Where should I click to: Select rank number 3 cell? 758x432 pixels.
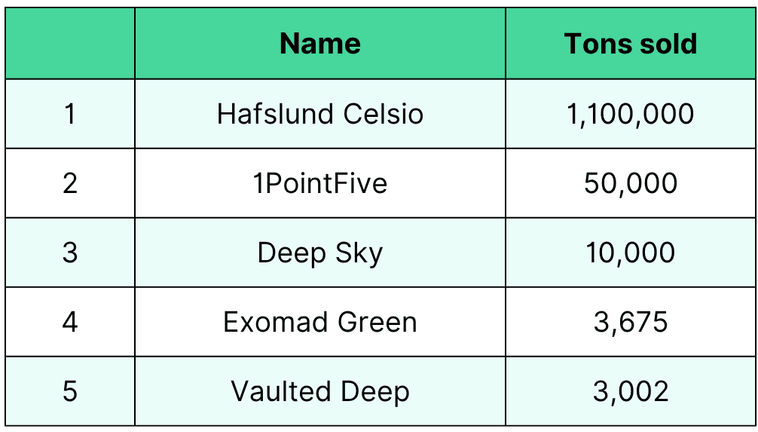70,253
